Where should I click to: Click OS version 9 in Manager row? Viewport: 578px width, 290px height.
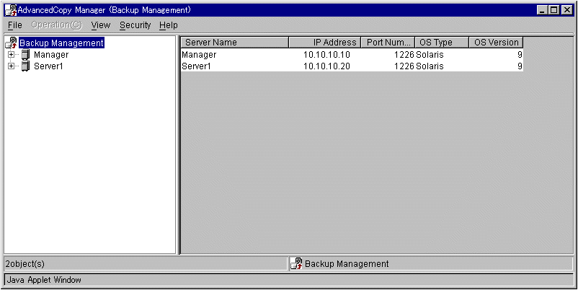(520, 55)
